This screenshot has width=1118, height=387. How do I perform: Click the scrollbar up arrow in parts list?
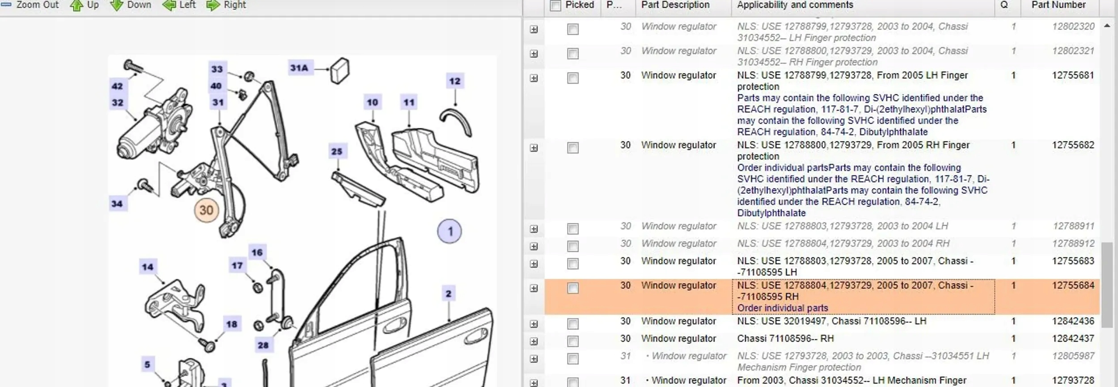pos(1107,26)
